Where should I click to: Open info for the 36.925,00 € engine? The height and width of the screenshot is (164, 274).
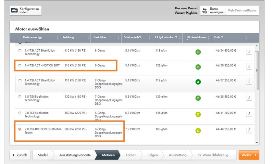click(x=249, y=66)
